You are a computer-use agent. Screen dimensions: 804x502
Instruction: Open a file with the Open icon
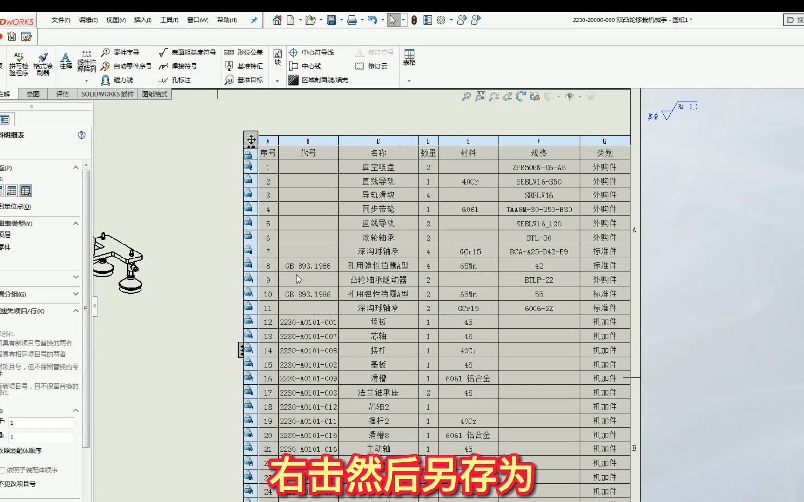310,20
